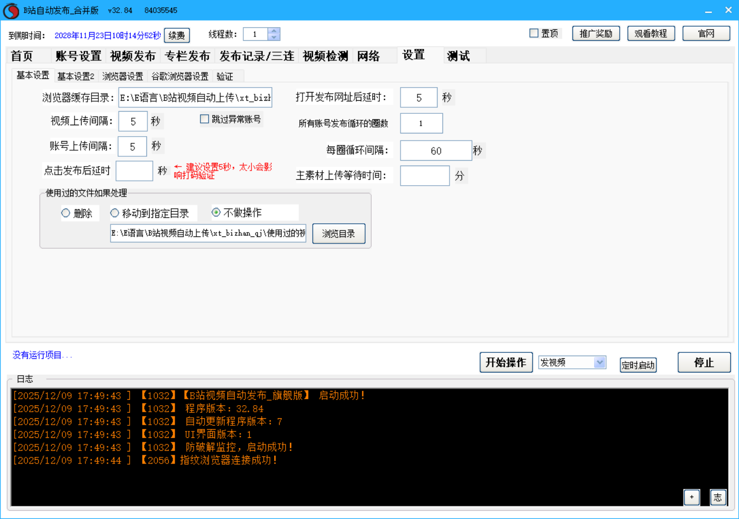Screen dimensions: 739x519
Task: Increase thread count with up spinner arrow
Action: (x=274, y=31)
